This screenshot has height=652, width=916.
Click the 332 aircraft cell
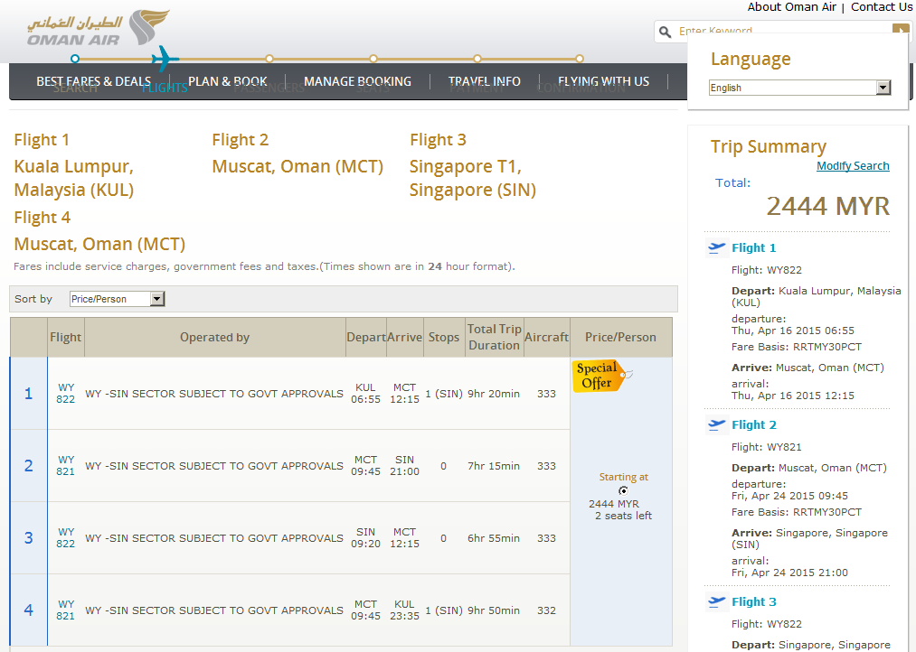pyautogui.click(x=546, y=610)
